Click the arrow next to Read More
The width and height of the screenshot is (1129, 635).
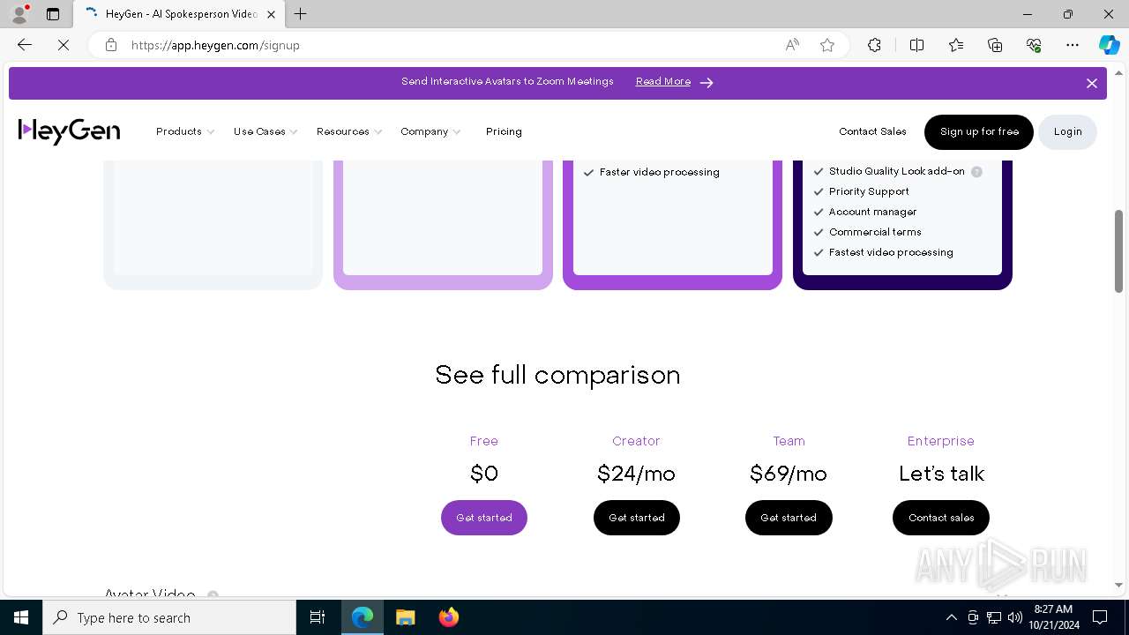(x=707, y=82)
